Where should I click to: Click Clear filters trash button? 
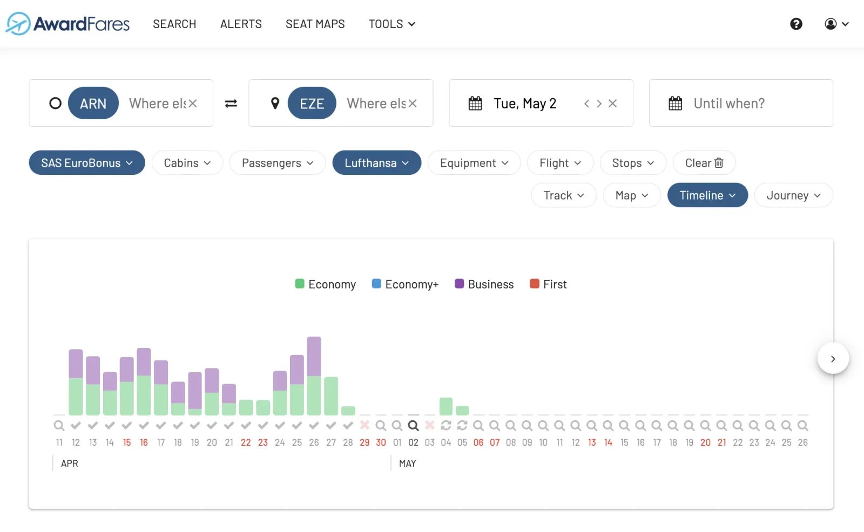pyautogui.click(x=704, y=162)
